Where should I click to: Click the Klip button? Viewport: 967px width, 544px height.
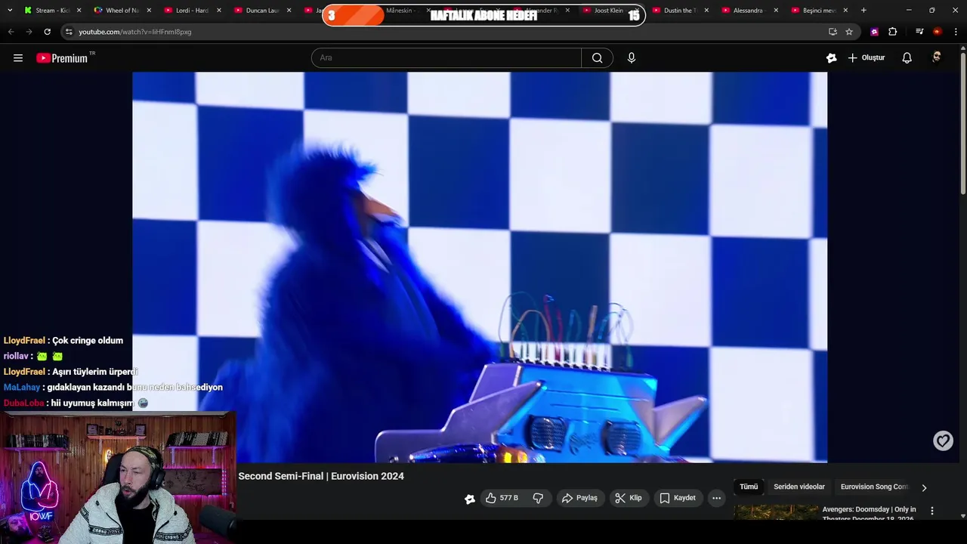click(x=629, y=498)
